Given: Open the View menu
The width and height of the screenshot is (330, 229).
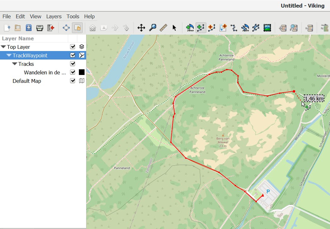Looking at the screenshot, I should tap(35, 16).
